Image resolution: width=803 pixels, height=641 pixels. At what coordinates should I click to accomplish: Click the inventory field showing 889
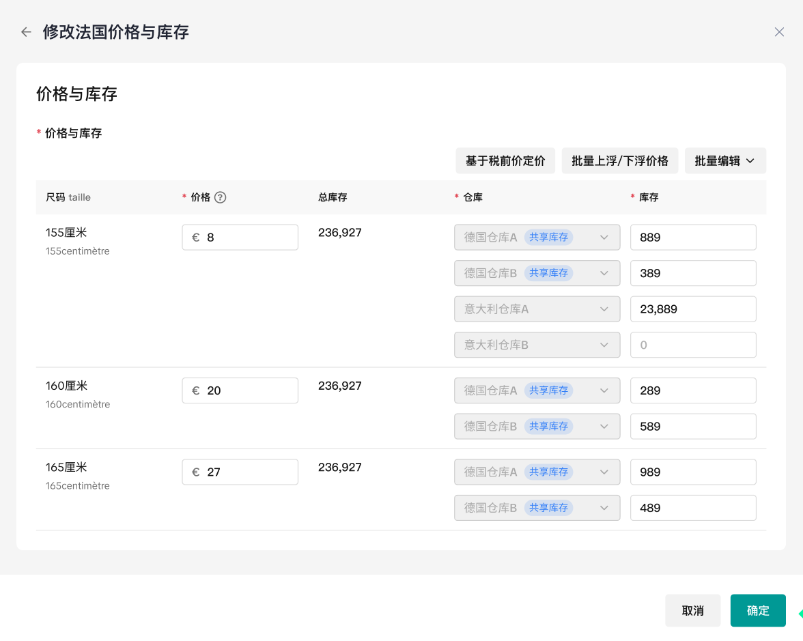coord(692,238)
